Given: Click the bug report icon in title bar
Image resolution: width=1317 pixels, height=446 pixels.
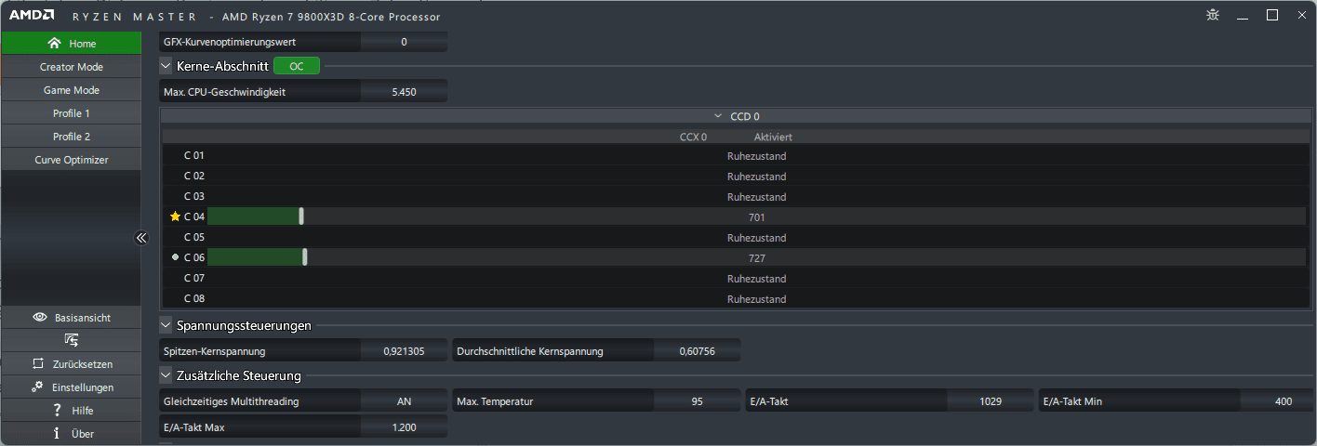Looking at the screenshot, I should coord(1212,15).
